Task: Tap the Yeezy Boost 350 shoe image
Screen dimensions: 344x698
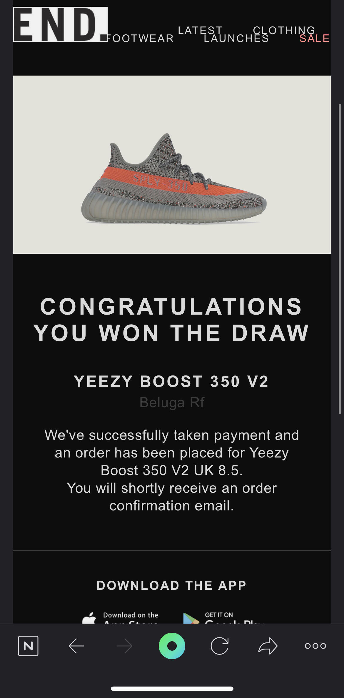Action: pyautogui.click(x=174, y=178)
